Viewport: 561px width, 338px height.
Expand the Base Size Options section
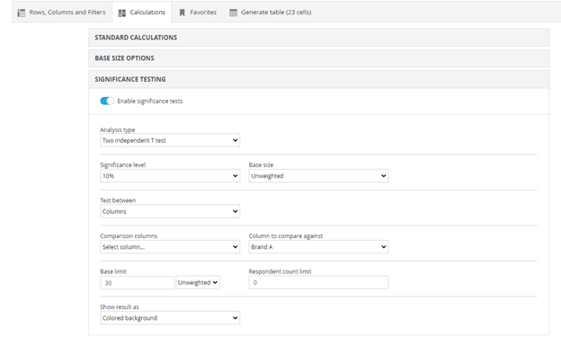tap(319, 58)
